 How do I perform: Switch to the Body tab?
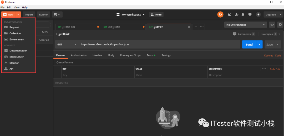(x=111, y=55)
